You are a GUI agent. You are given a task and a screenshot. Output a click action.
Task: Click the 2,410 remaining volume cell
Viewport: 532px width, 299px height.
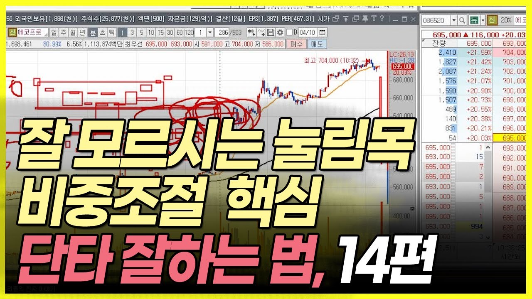[439, 52]
